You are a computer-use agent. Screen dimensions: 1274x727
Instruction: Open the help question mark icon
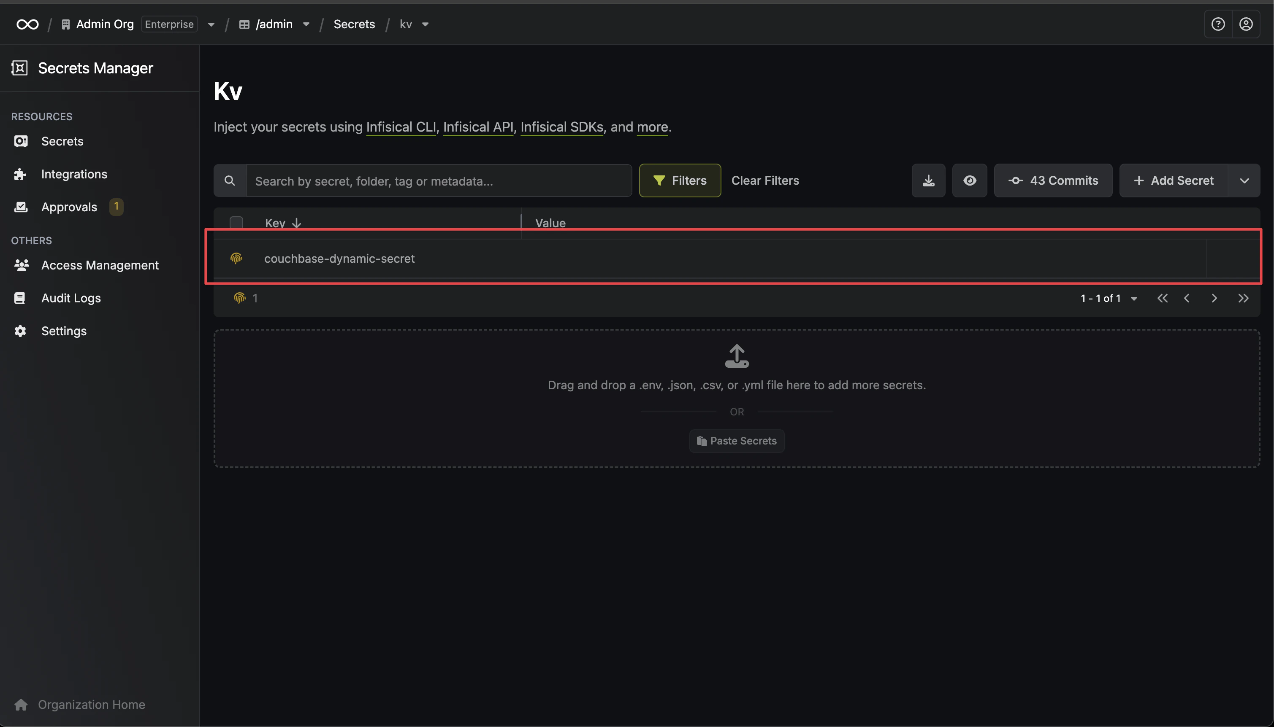click(x=1218, y=24)
